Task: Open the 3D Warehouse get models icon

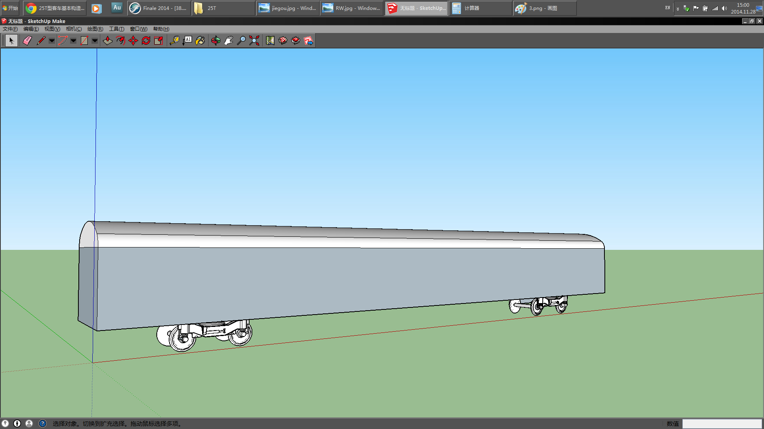Action: click(283, 41)
